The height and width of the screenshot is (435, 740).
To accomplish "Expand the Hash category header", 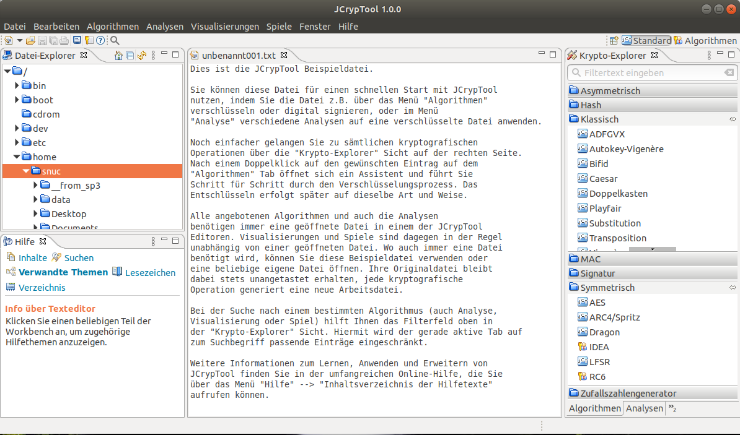I will pos(652,105).
